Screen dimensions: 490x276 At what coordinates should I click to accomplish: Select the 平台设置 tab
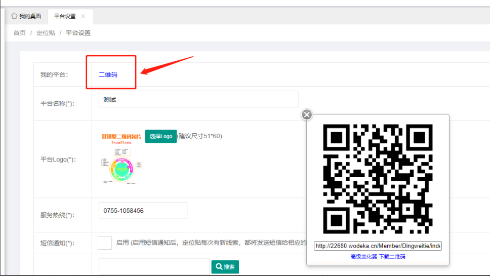click(65, 16)
